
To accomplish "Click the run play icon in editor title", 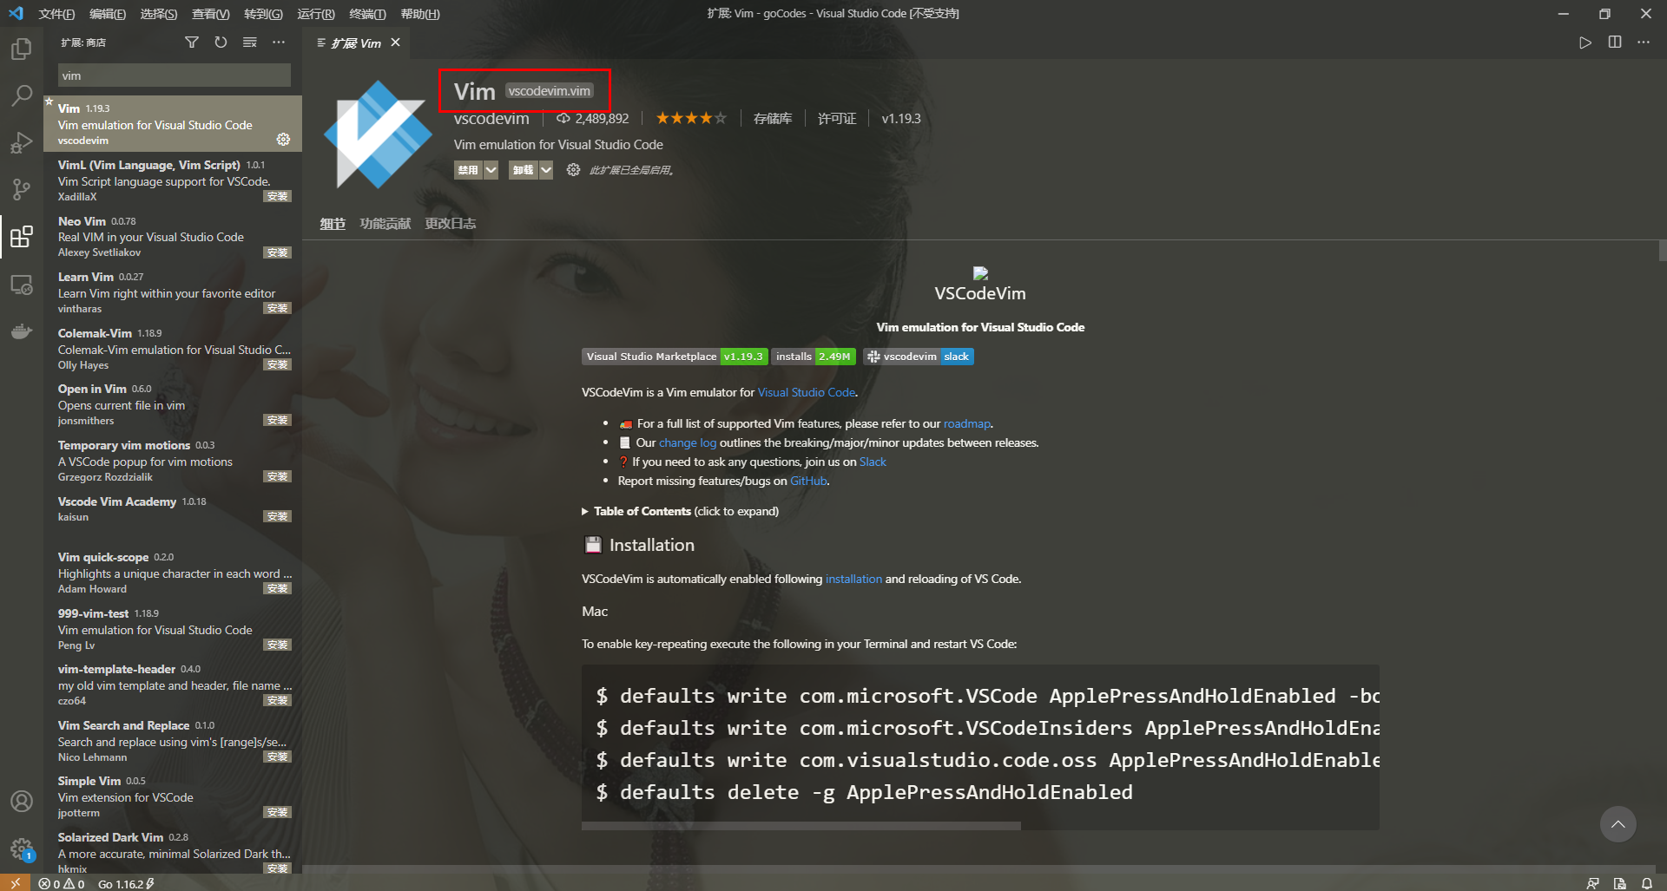I will (1585, 43).
